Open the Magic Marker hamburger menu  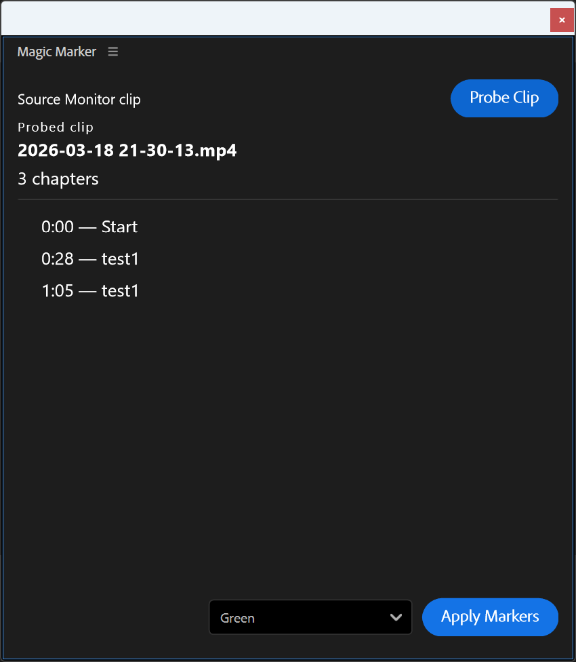[112, 52]
